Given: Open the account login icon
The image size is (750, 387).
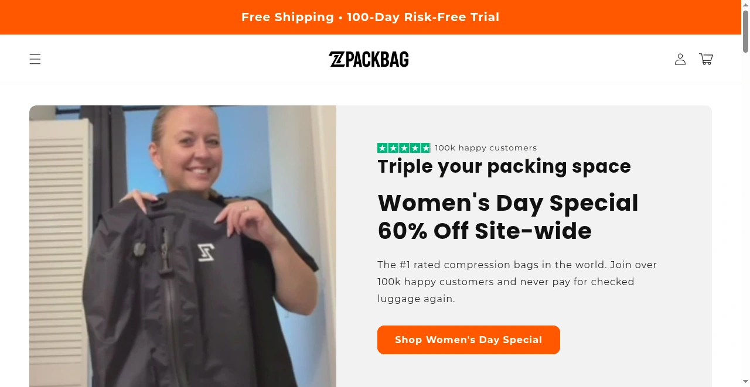Looking at the screenshot, I should [680, 59].
